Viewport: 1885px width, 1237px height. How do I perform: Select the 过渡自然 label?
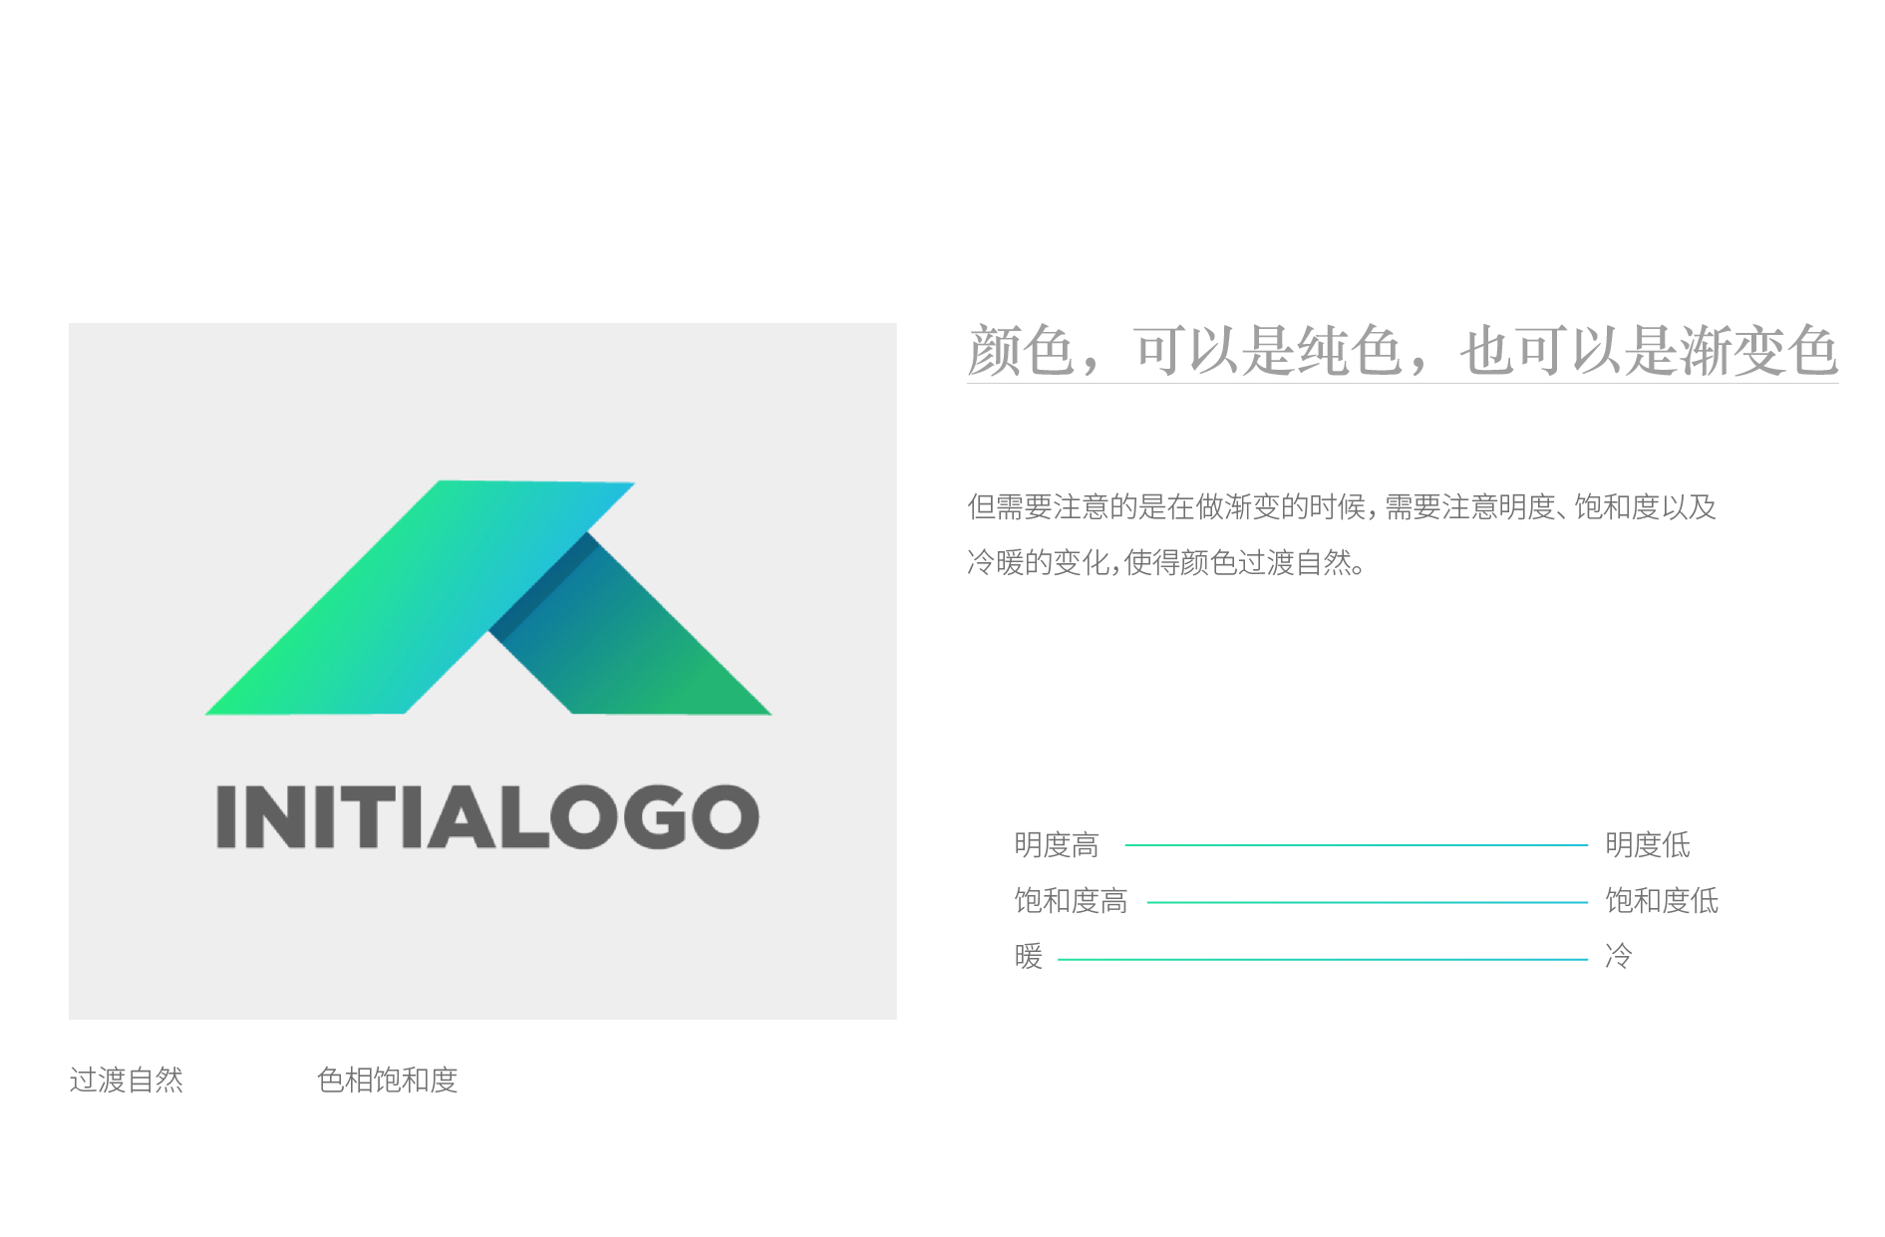click(x=127, y=1080)
